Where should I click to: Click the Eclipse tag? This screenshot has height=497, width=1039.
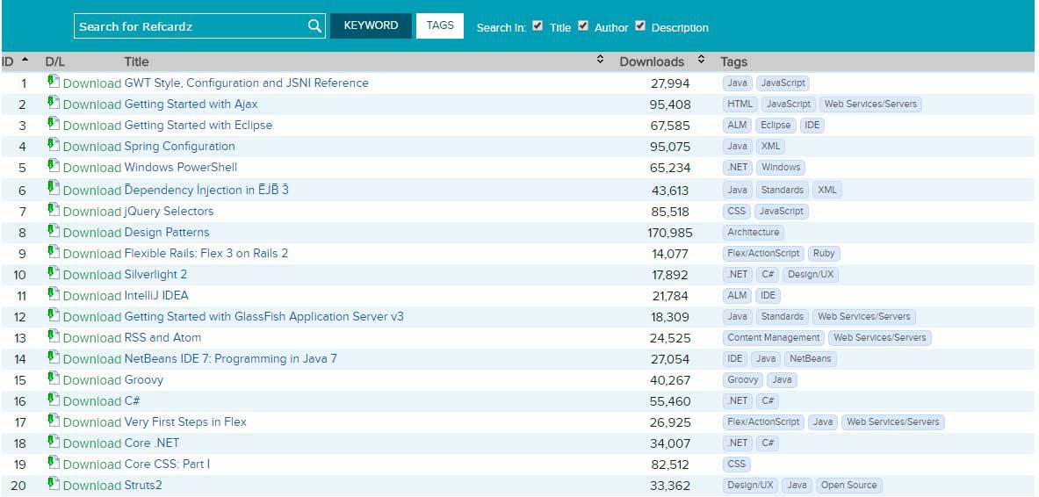(776, 126)
